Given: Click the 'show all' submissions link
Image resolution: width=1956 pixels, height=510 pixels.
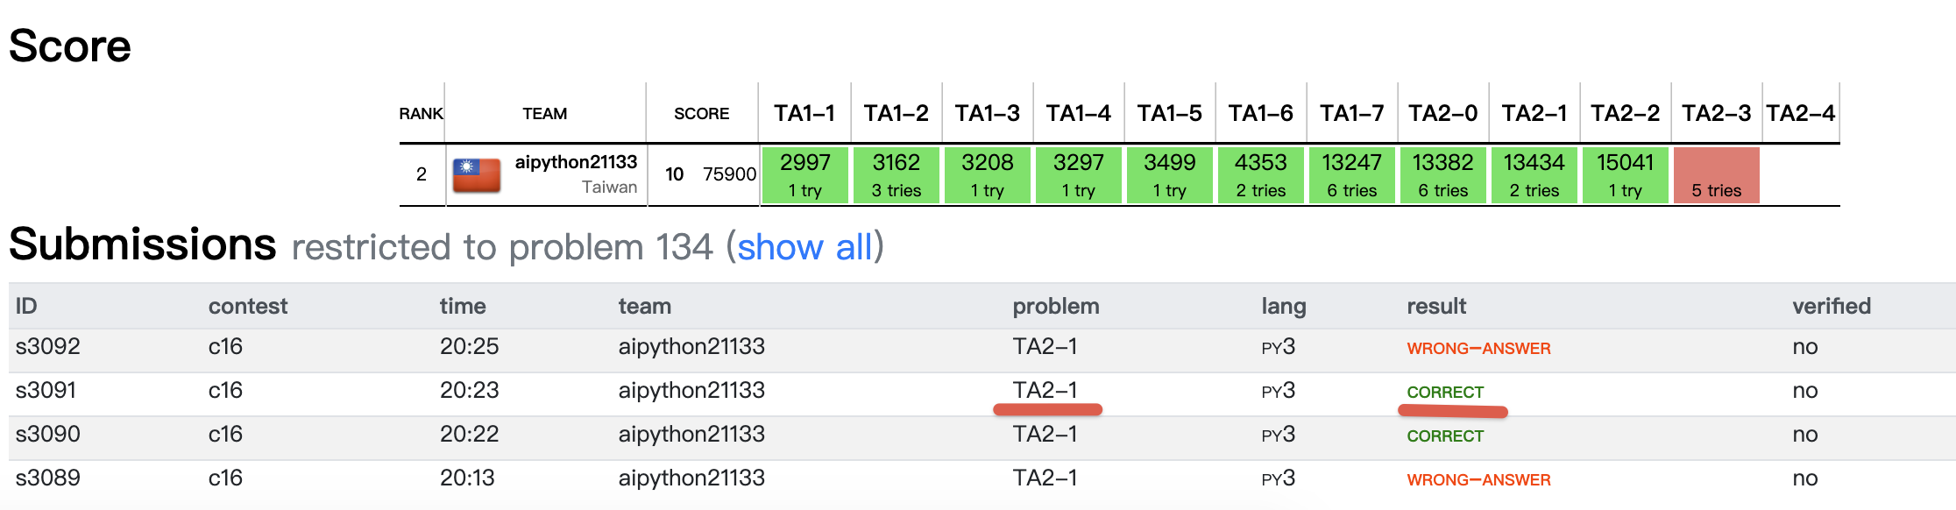Looking at the screenshot, I should click(804, 247).
